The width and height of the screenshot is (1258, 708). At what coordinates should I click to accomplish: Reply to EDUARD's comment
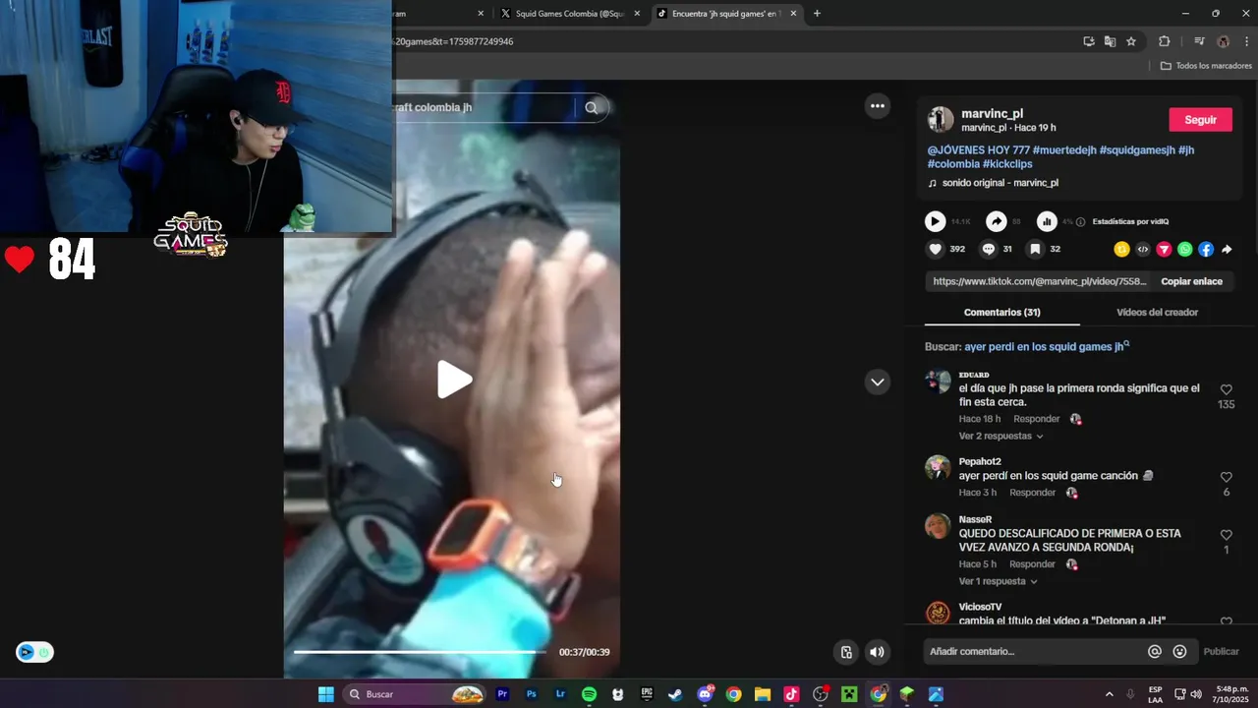tap(1037, 419)
